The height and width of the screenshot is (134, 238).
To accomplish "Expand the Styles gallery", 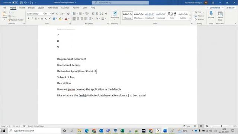I will 190,19.
